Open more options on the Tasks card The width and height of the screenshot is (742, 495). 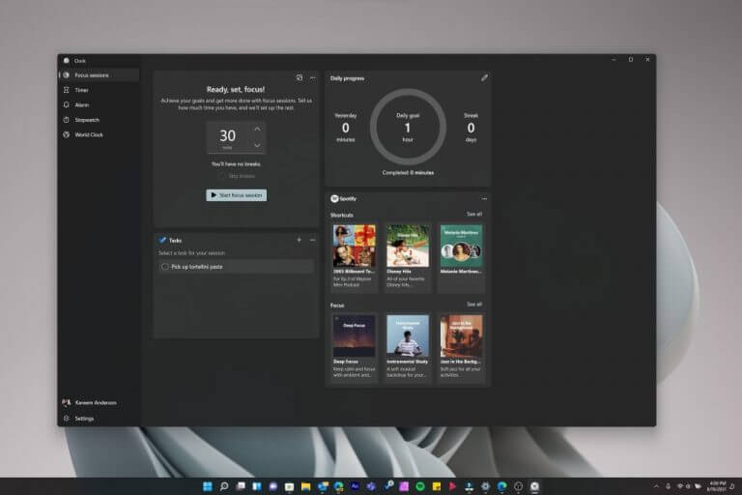point(313,240)
